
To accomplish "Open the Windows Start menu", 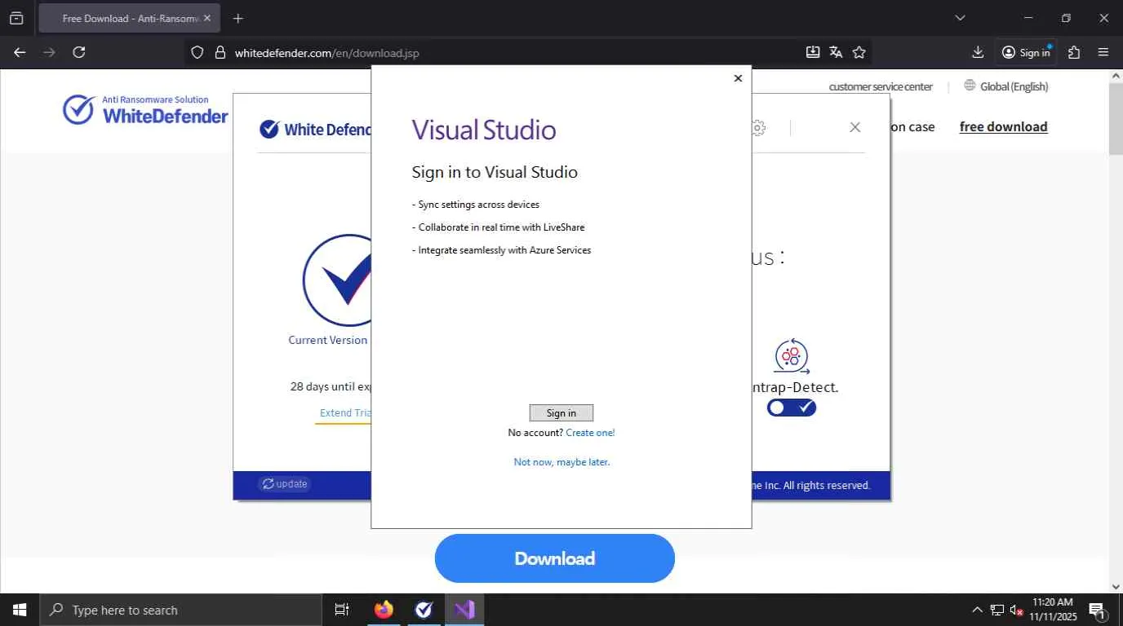I will point(20,610).
